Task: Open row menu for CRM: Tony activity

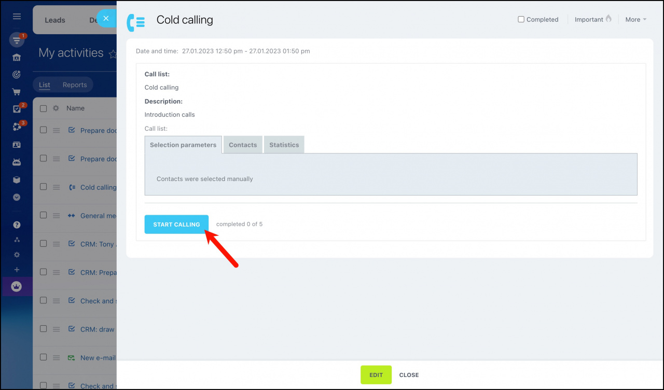Action: point(57,244)
